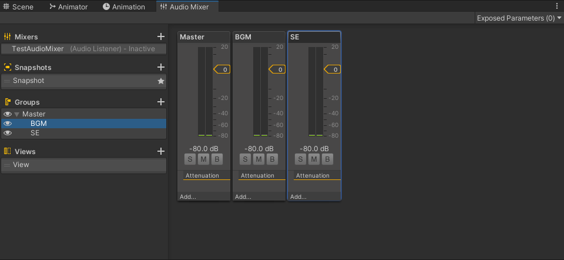The width and height of the screenshot is (564, 260).
Task: Click the SE channel strip header
Action: [x=314, y=37]
